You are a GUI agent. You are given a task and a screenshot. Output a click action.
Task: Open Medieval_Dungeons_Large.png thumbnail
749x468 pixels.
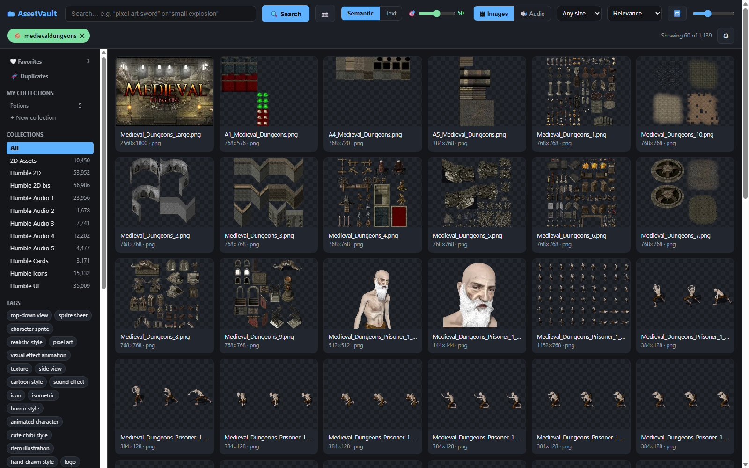(164, 91)
